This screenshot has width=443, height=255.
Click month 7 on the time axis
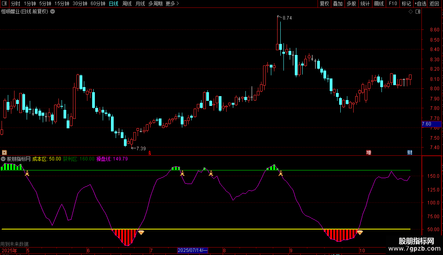[x=151, y=250]
